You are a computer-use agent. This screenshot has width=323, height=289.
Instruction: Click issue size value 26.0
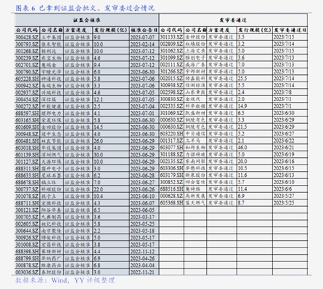click(x=99, y=141)
